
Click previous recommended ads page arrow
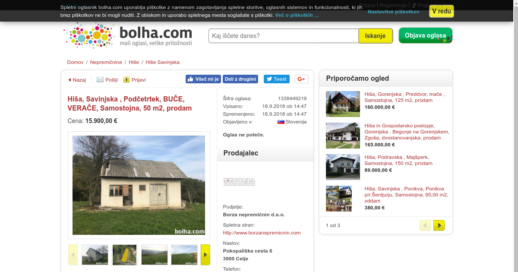425,225
